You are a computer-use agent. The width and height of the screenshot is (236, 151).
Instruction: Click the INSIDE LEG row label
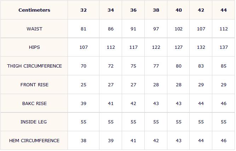pyautogui.click(x=34, y=122)
